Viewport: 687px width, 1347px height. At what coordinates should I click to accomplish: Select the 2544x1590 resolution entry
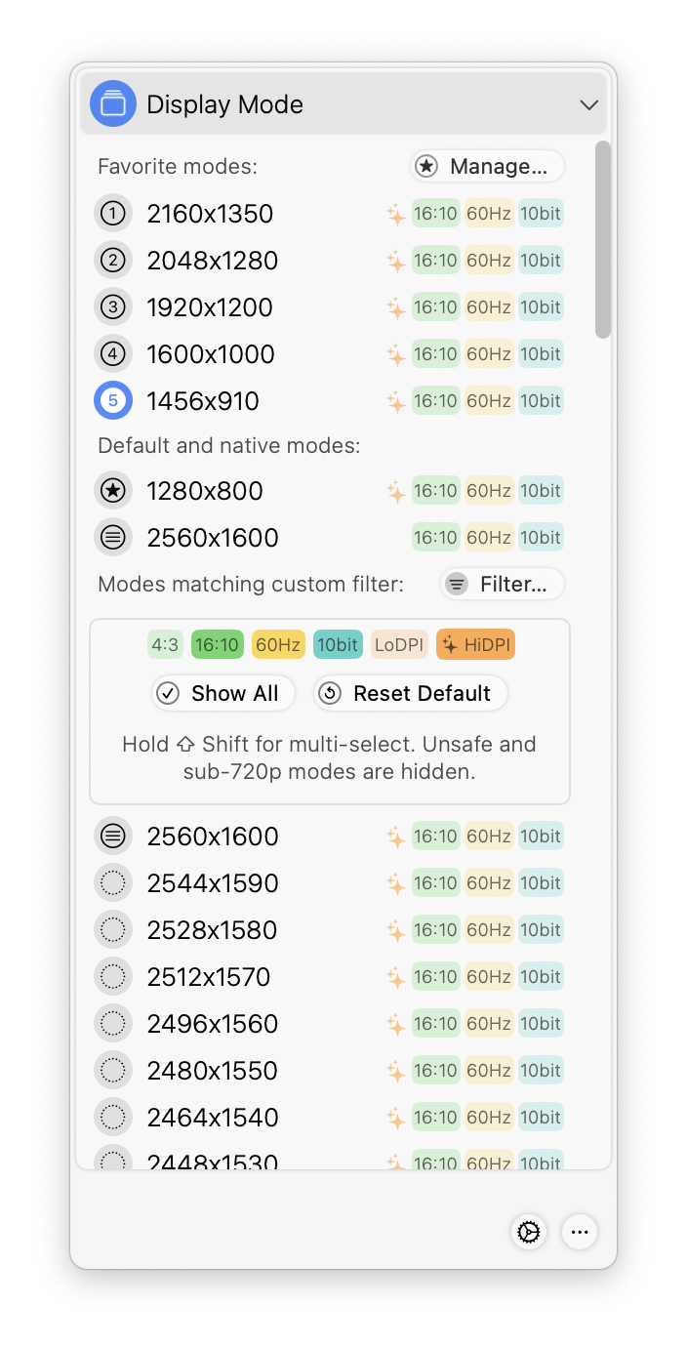[x=330, y=883]
